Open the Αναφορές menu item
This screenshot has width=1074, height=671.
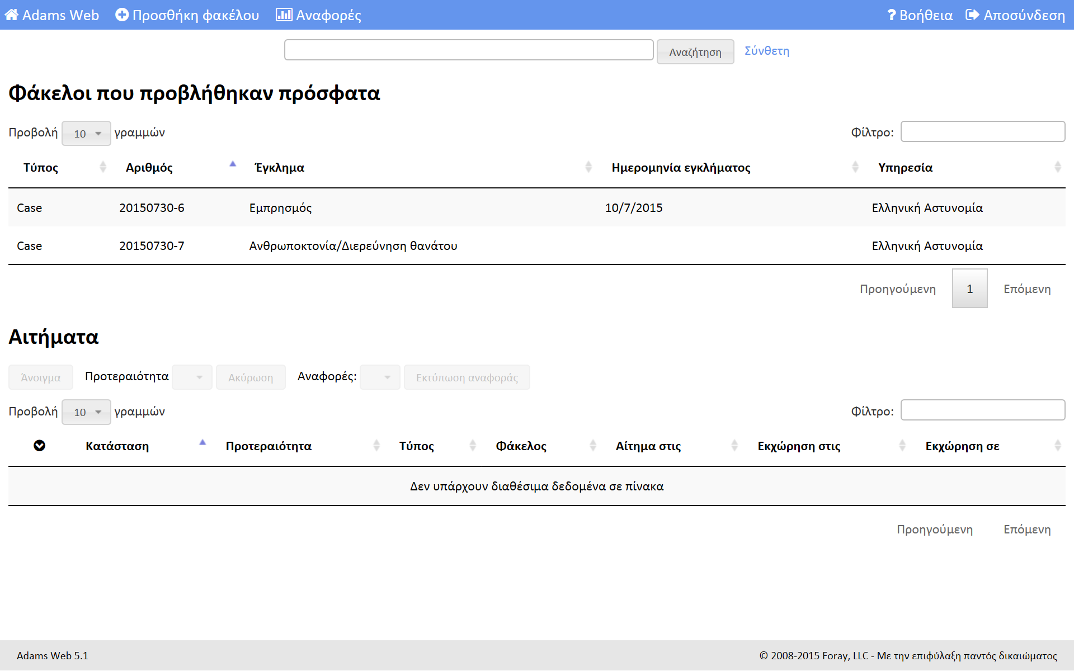click(328, 15)
